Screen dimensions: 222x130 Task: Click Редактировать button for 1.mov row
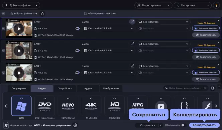[206, 35]
